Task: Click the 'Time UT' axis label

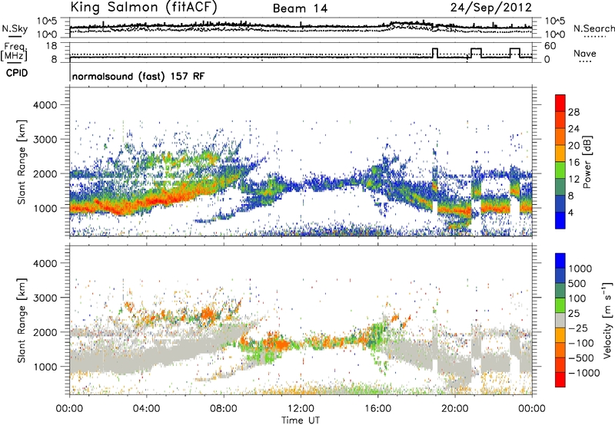Action: tap(301, 420)
